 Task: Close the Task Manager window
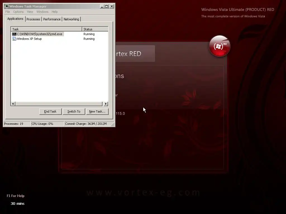112,6
